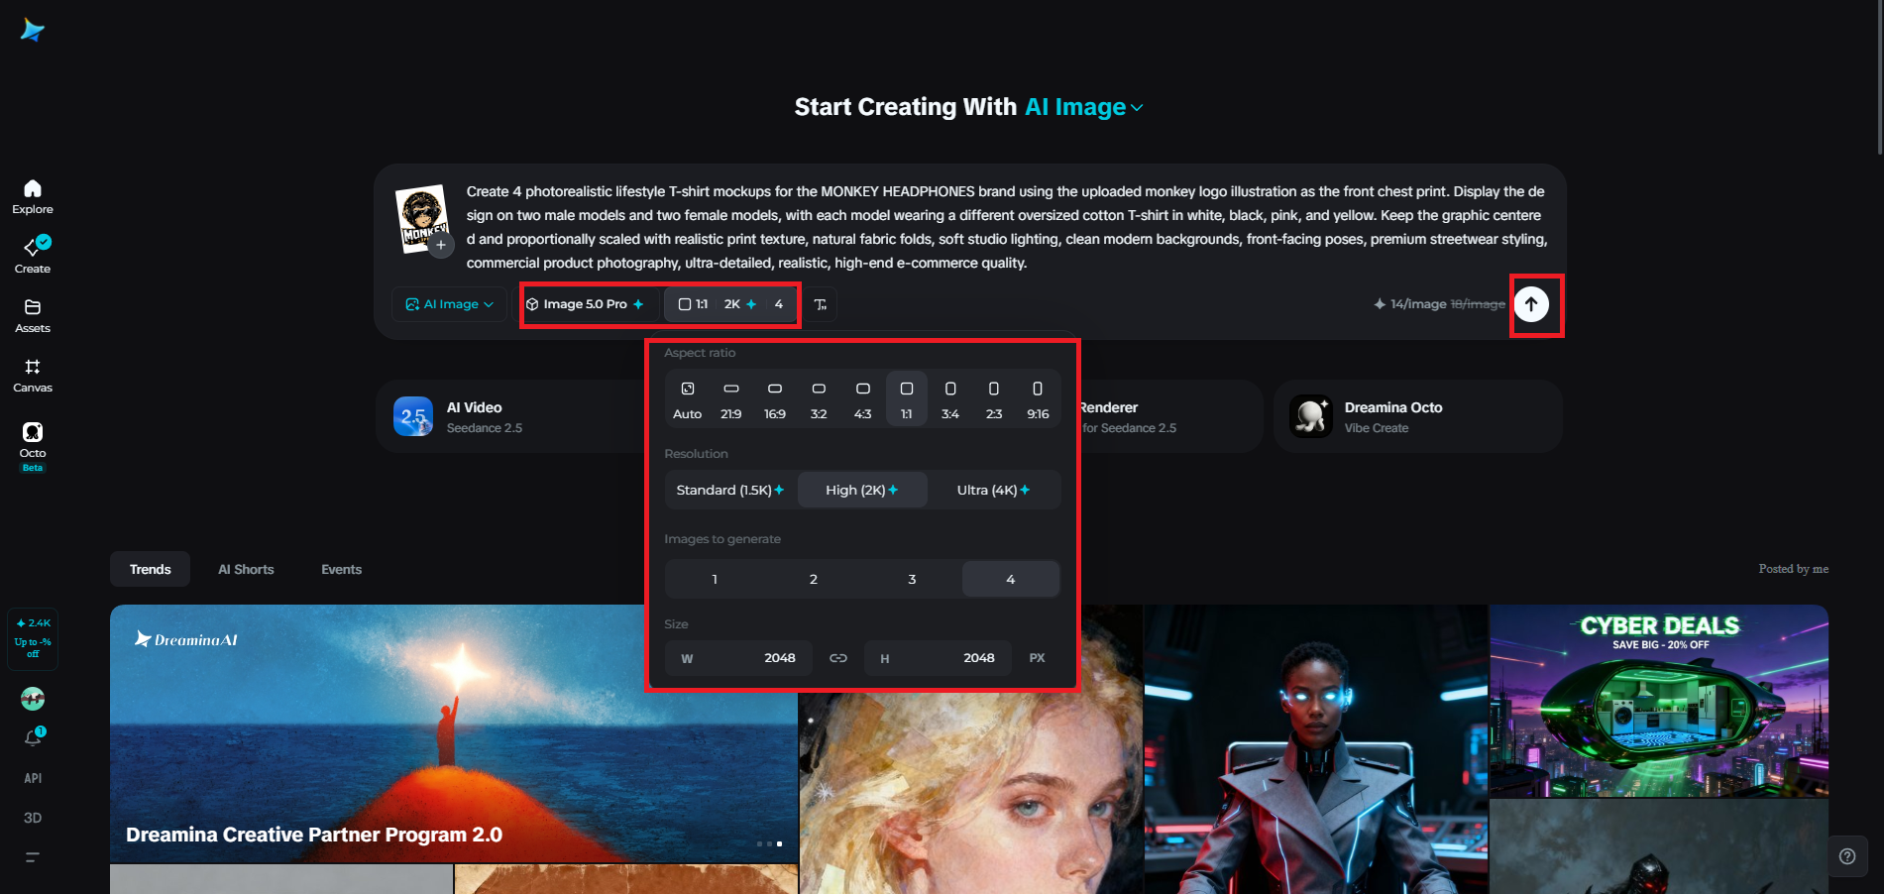Set images to generate to 4

(1011, 579)
